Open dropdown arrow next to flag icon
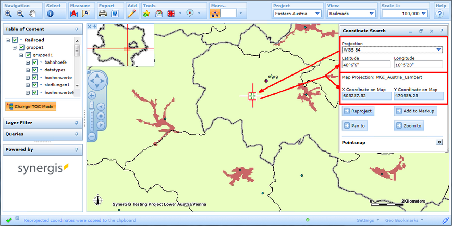452x226 pixels. 180,13
